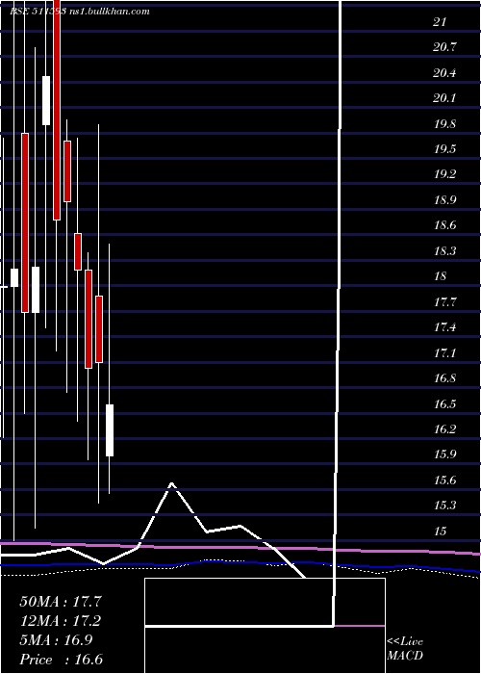The height and width of the screenshot is (674, 481).
Task: Click the '16.2' price axis label
Action: point(444,429)
